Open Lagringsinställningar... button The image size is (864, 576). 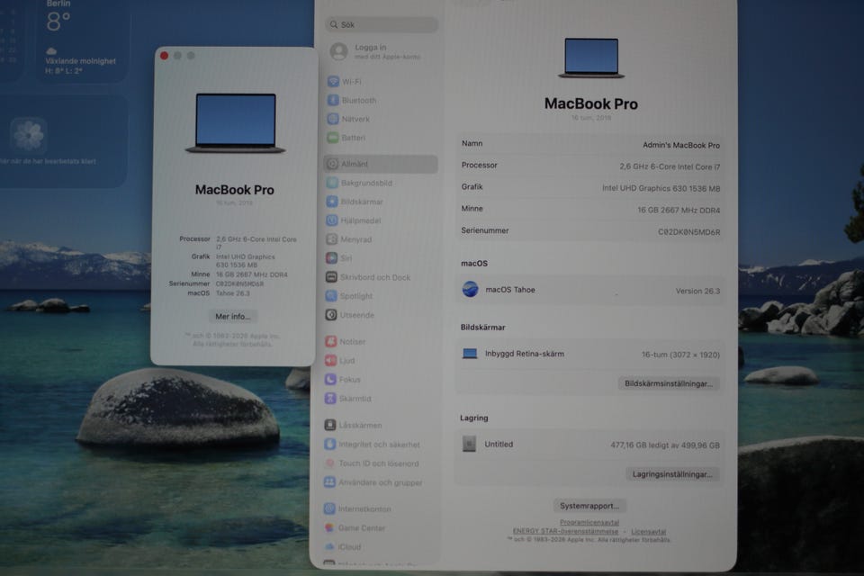[671, 474]
